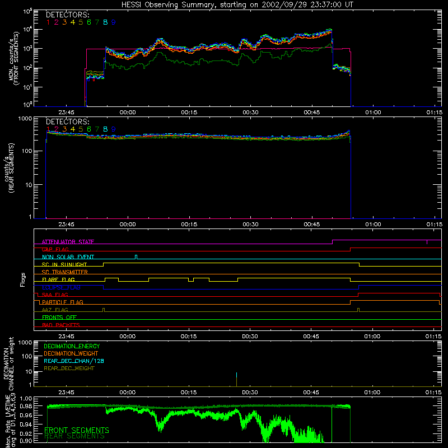Click cyan detector number 8 in rear segments legend
The height and width of the screenshot is (448, 448).
(105, 129)
